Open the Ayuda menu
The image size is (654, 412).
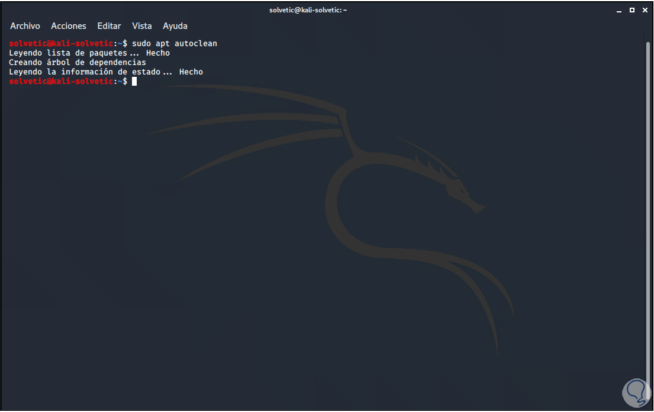pos(175,26)
